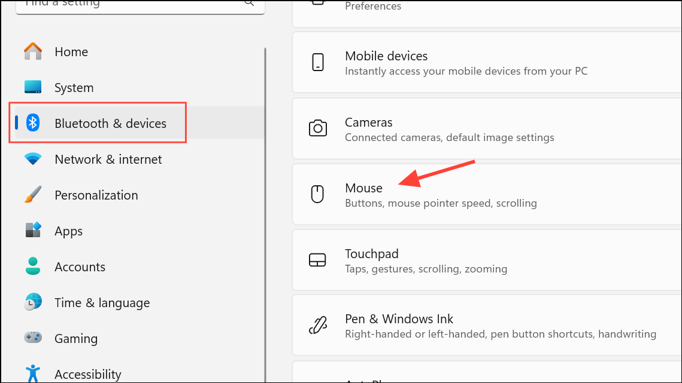Open Mouse settings
This screenshot has height=383, width=682.
(x=419, y=194)
